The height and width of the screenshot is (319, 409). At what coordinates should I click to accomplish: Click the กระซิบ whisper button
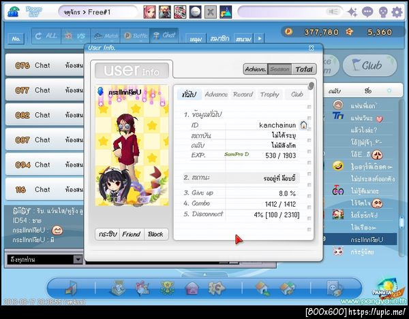coord(108,234)
